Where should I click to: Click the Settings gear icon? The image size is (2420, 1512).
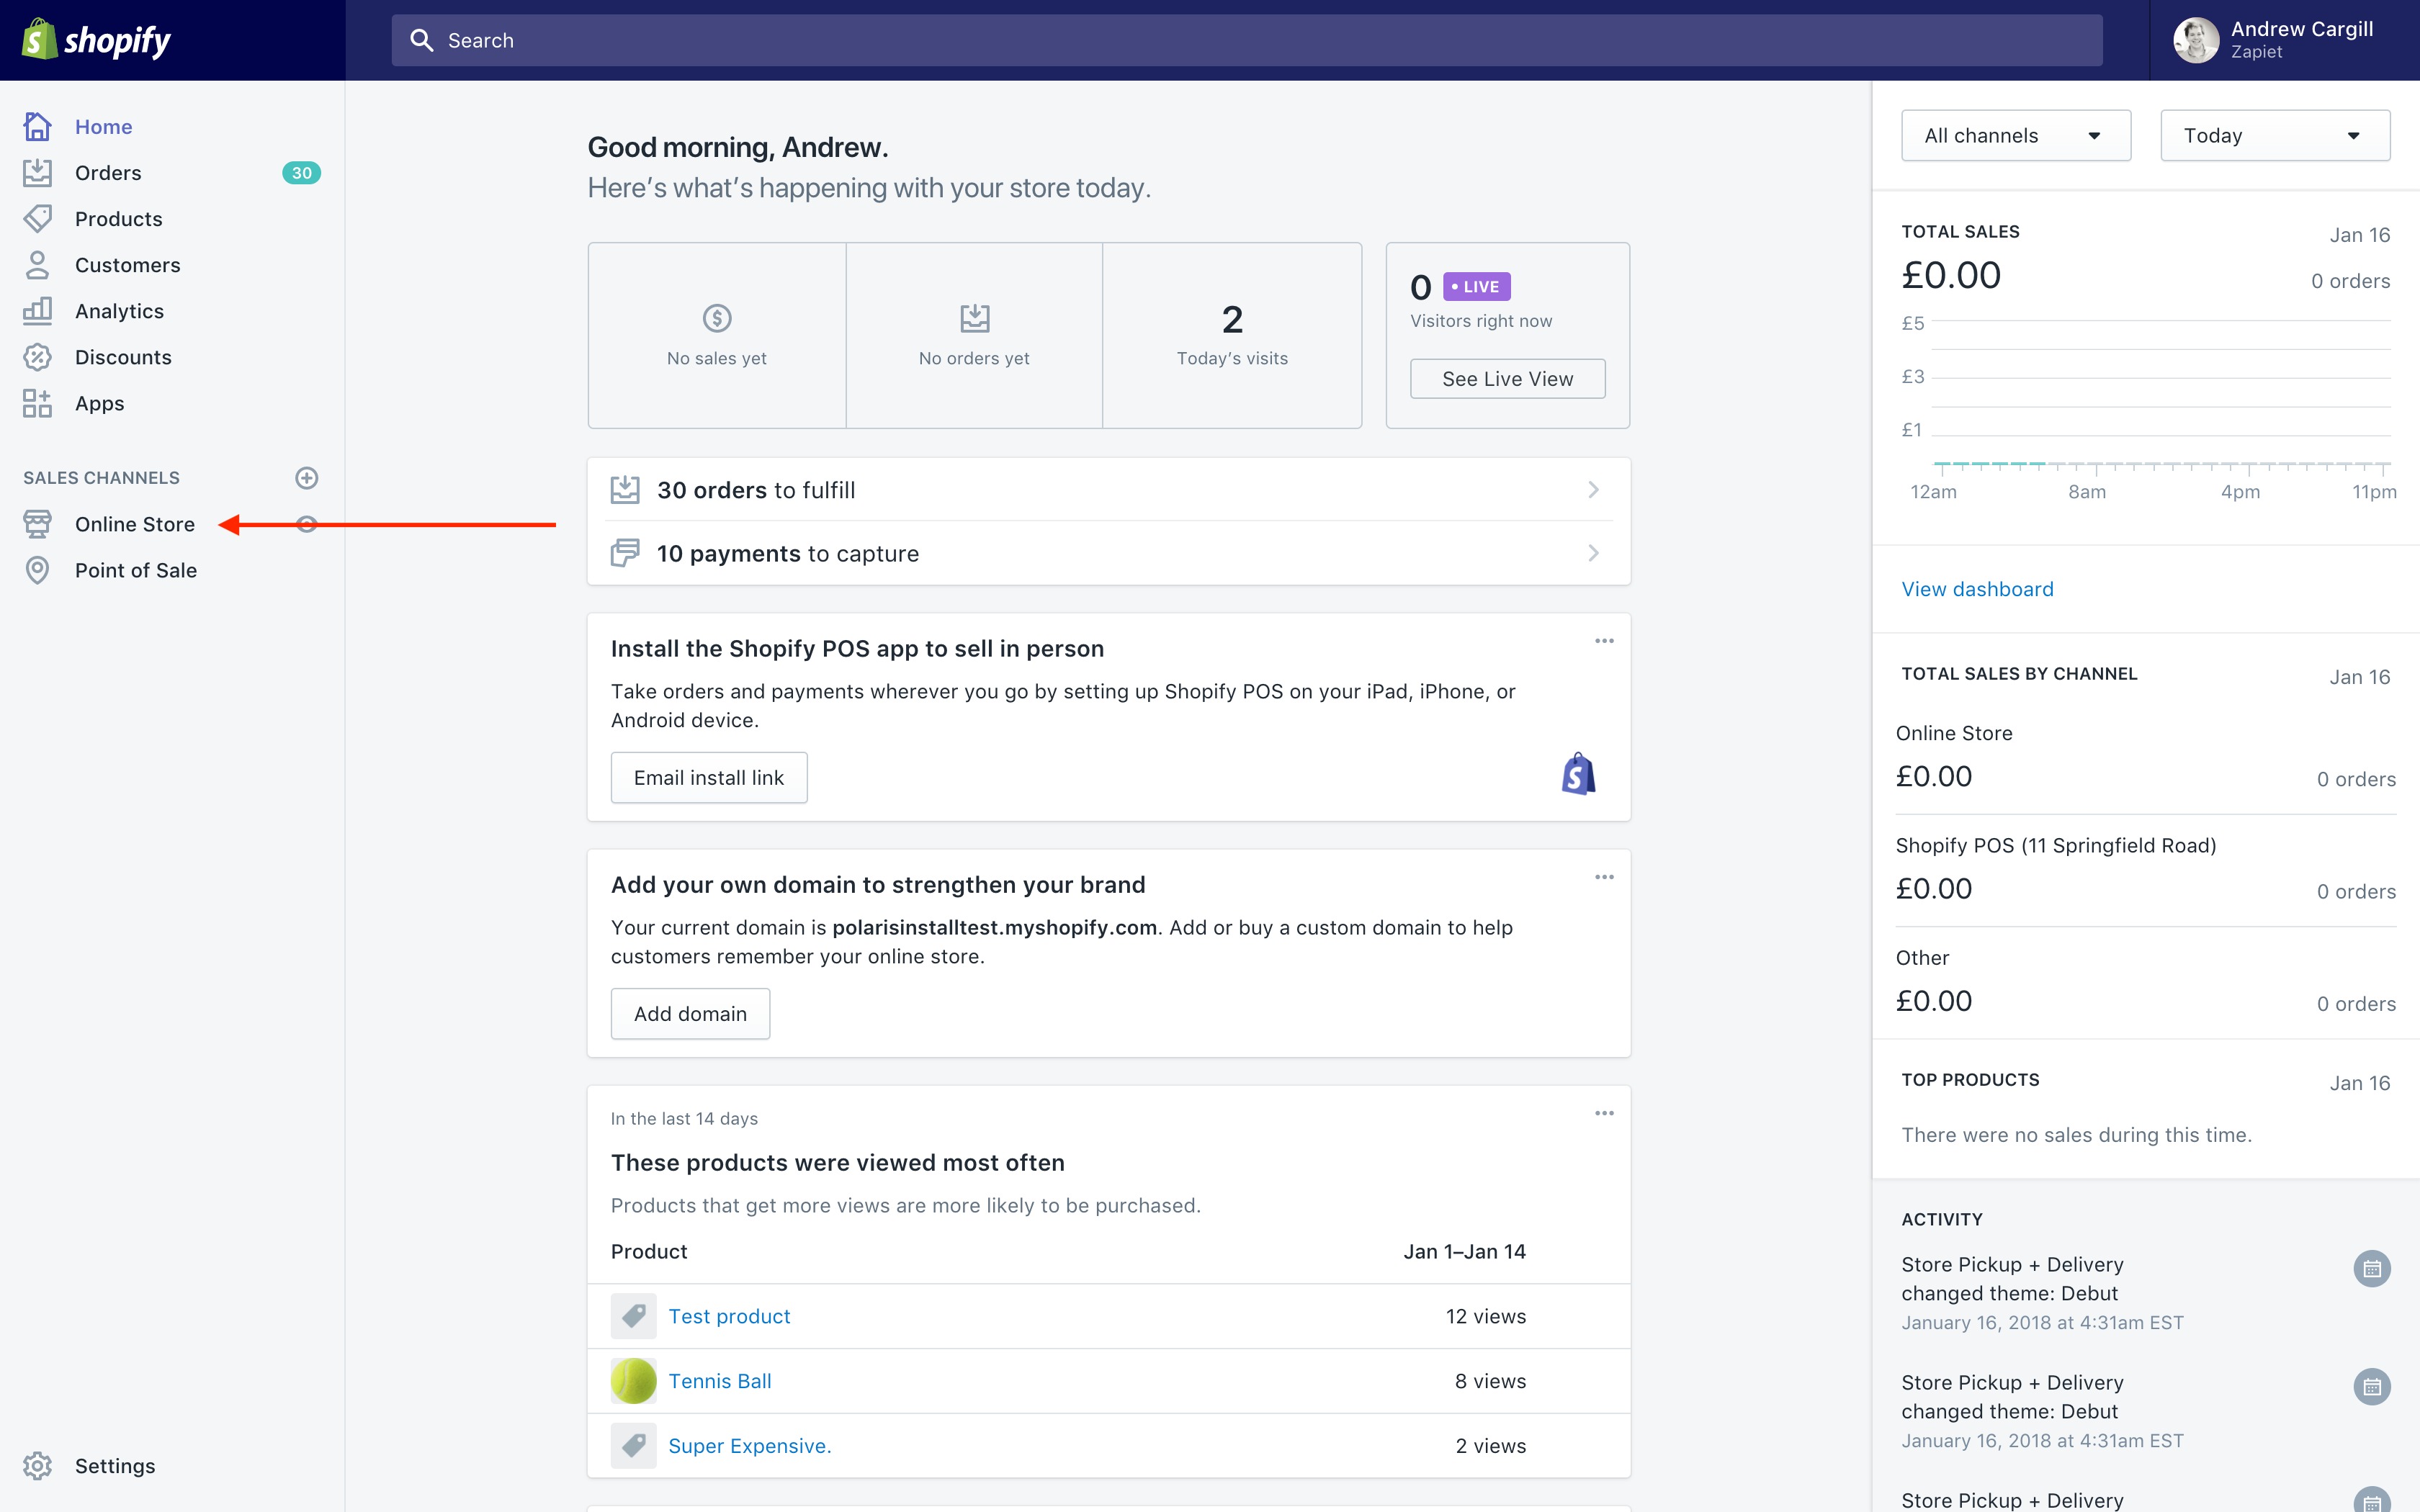[37, 1465]
